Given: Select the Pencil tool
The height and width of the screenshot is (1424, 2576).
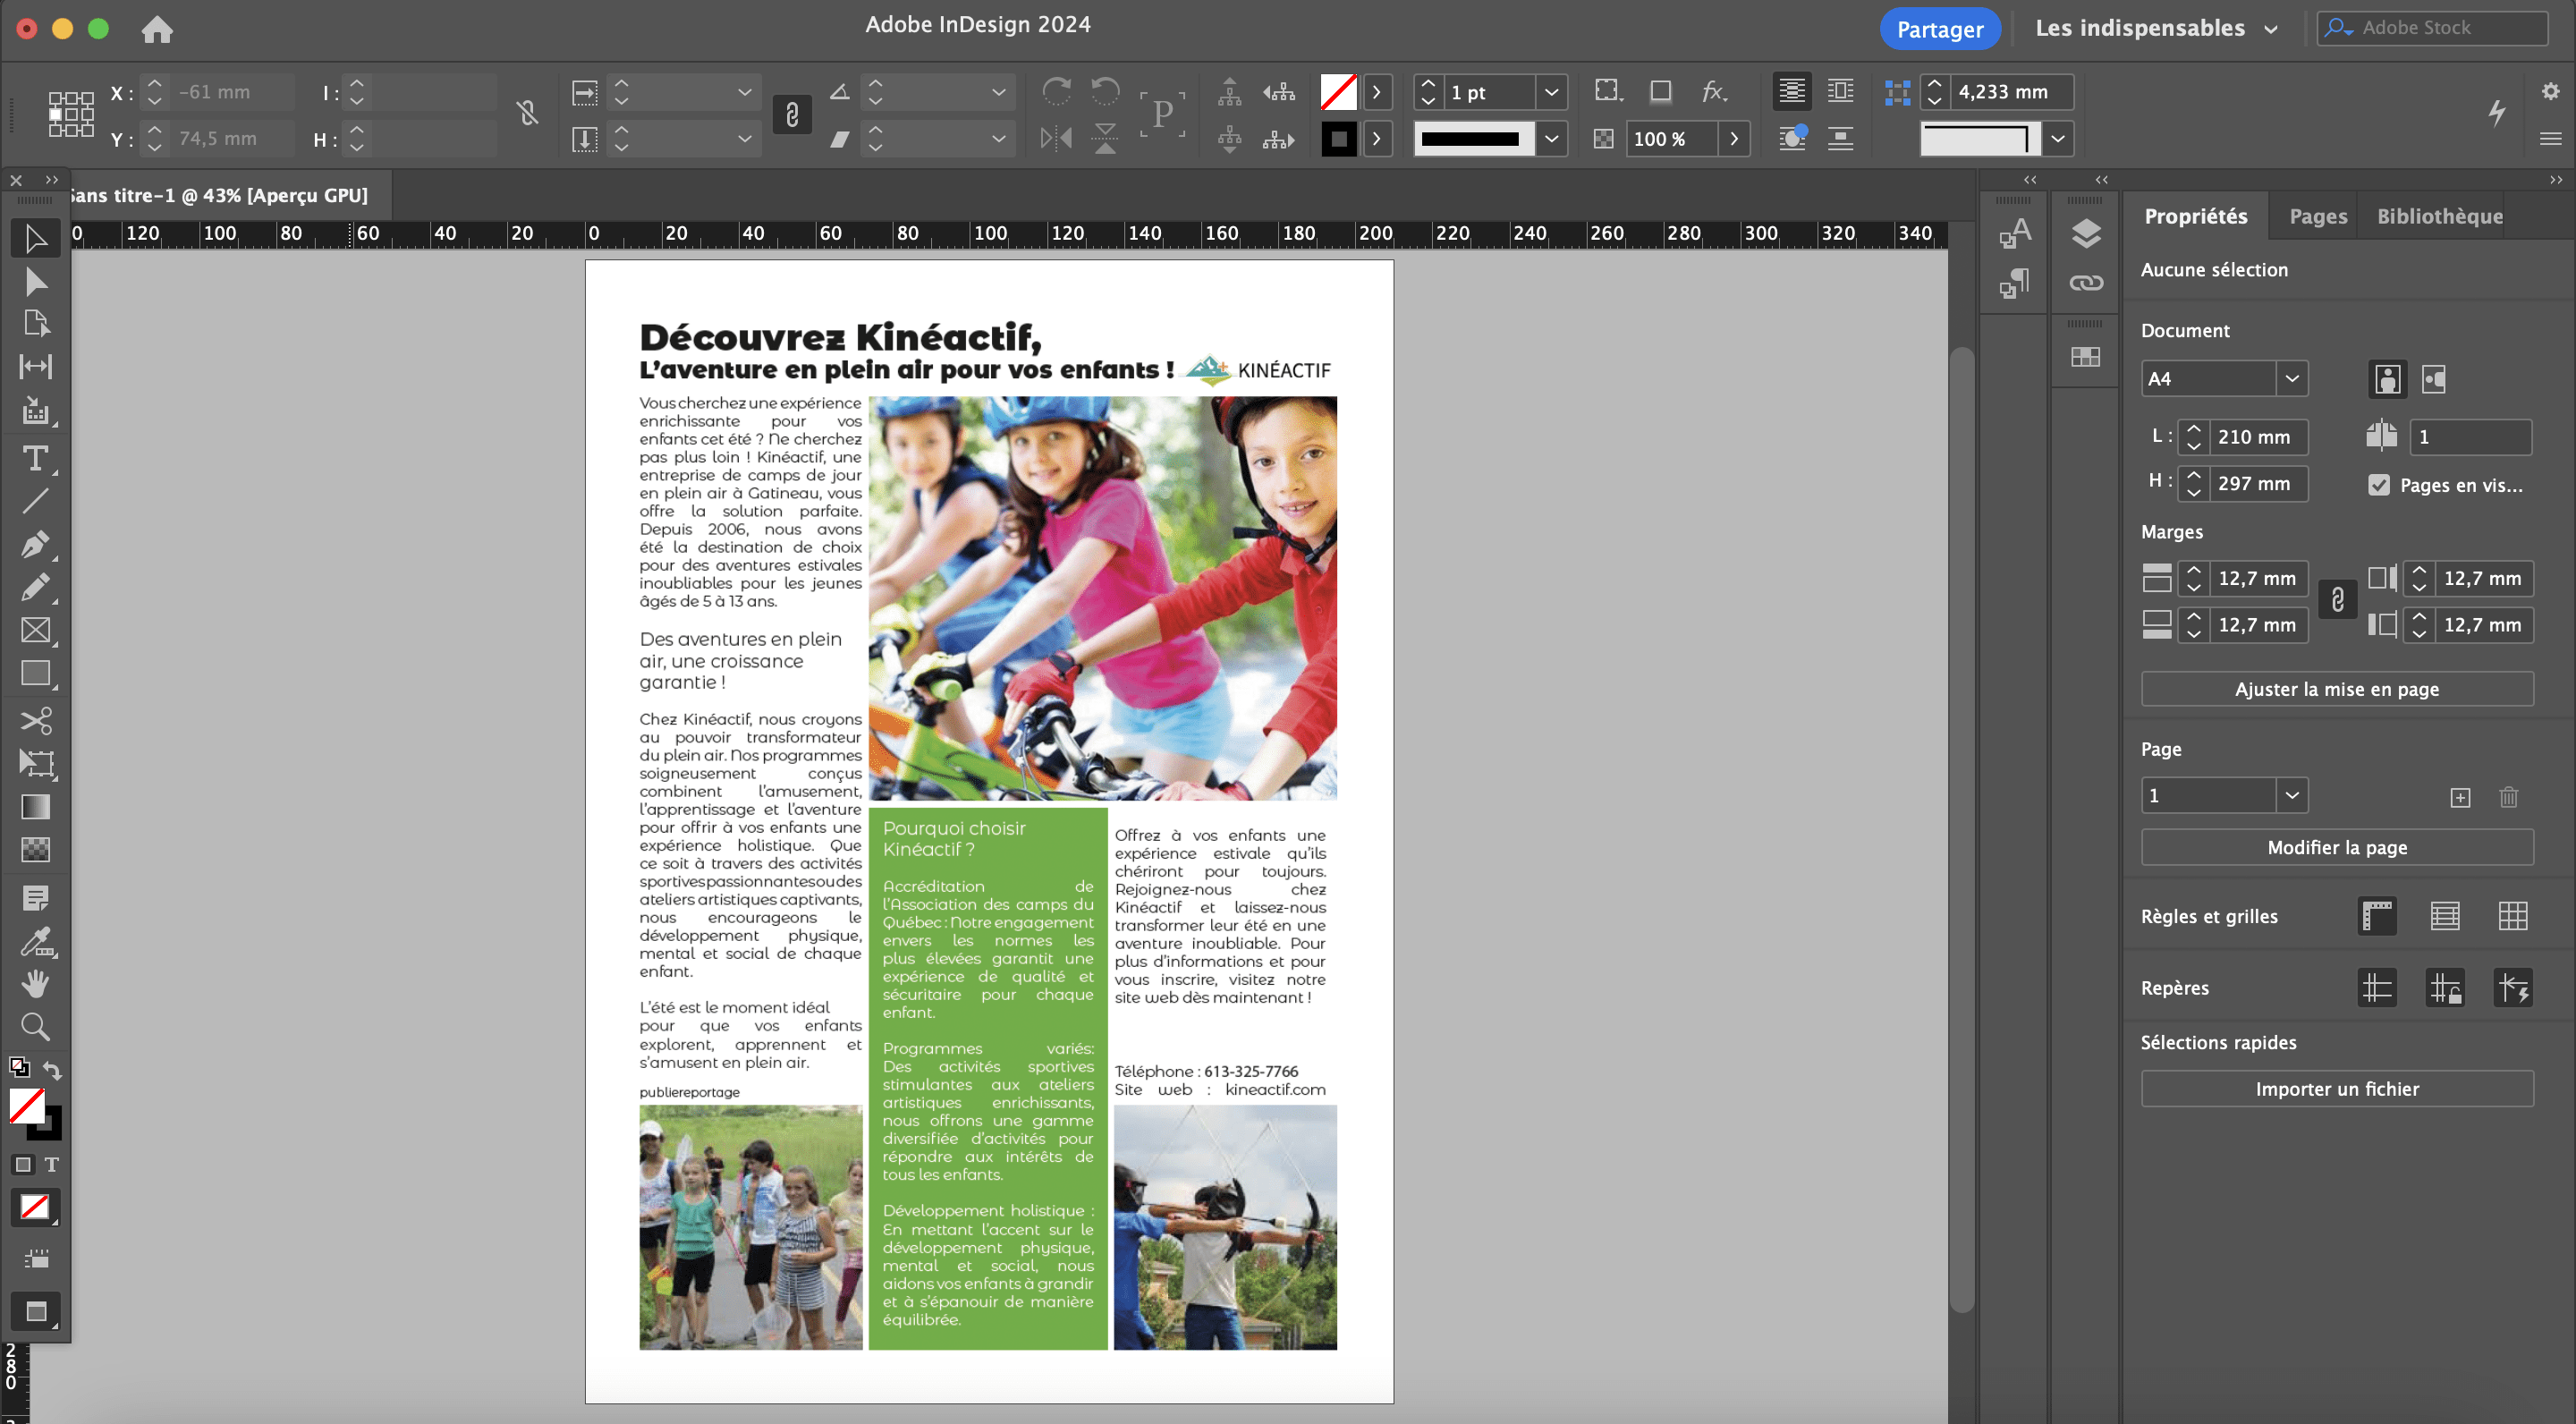Looking at the screenshot, I should (x=35, y=587).
